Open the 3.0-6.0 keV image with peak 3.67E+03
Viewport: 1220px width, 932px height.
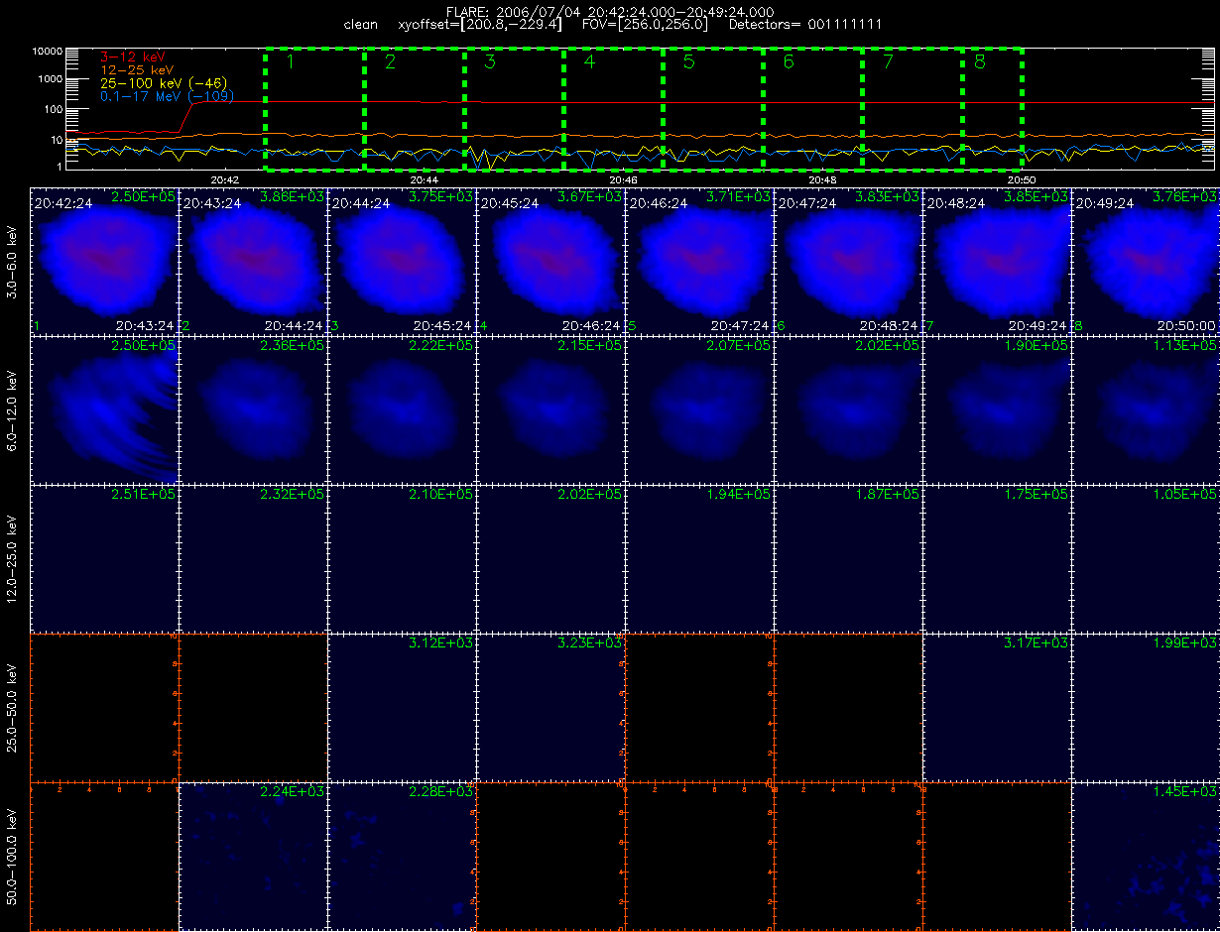(x=550, y=261)
